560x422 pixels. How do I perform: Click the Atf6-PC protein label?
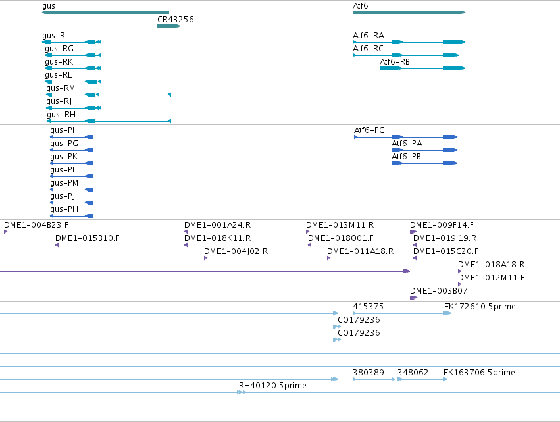369,130
